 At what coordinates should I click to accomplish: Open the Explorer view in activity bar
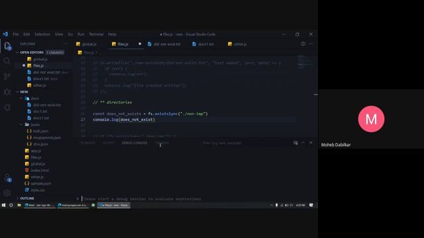7,46
